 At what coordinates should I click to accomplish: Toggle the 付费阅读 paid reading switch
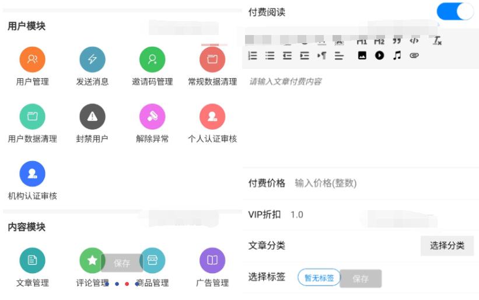click(x=455, y=12)
